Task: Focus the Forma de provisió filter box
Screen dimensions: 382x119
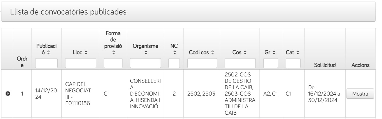Action: pyautogui.click(x=113, y=63)
